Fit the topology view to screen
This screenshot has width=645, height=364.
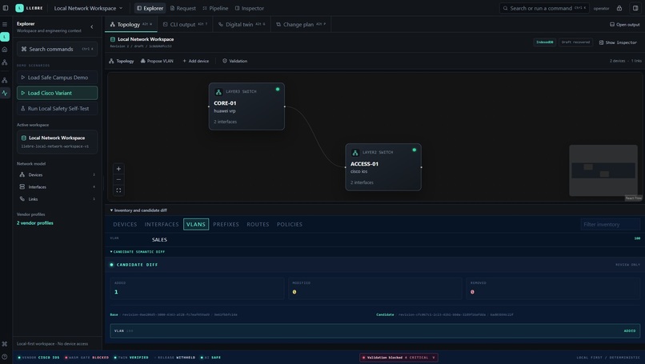pos(118,190)
